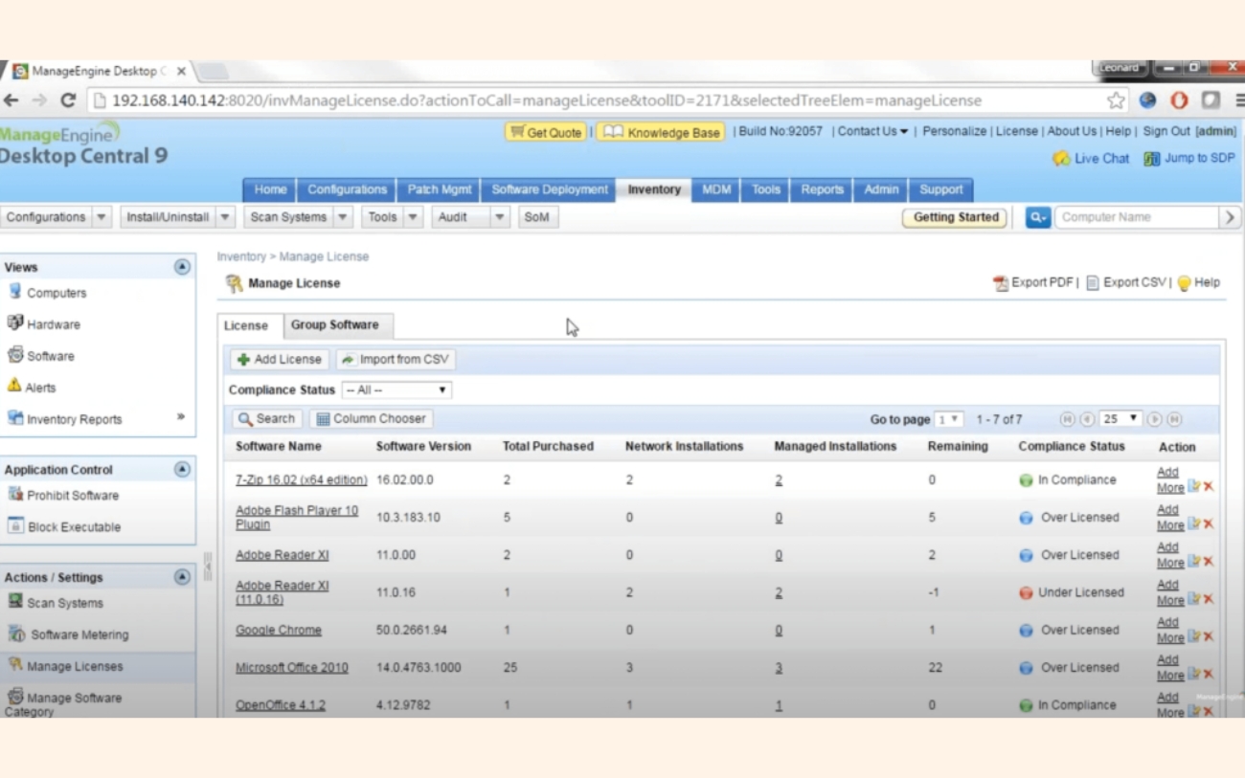Viewport: 1245px width, 778px height.
Task: Click the Block Executable icon
Action: click(x=15, y=525)
